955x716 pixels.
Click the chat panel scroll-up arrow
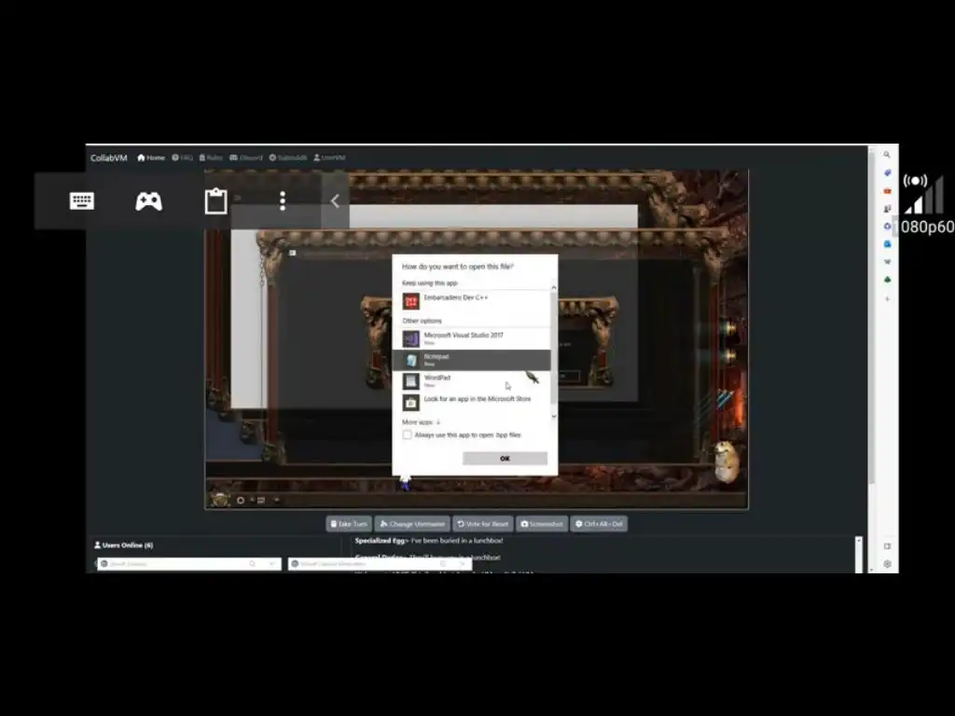pos(858,541)
